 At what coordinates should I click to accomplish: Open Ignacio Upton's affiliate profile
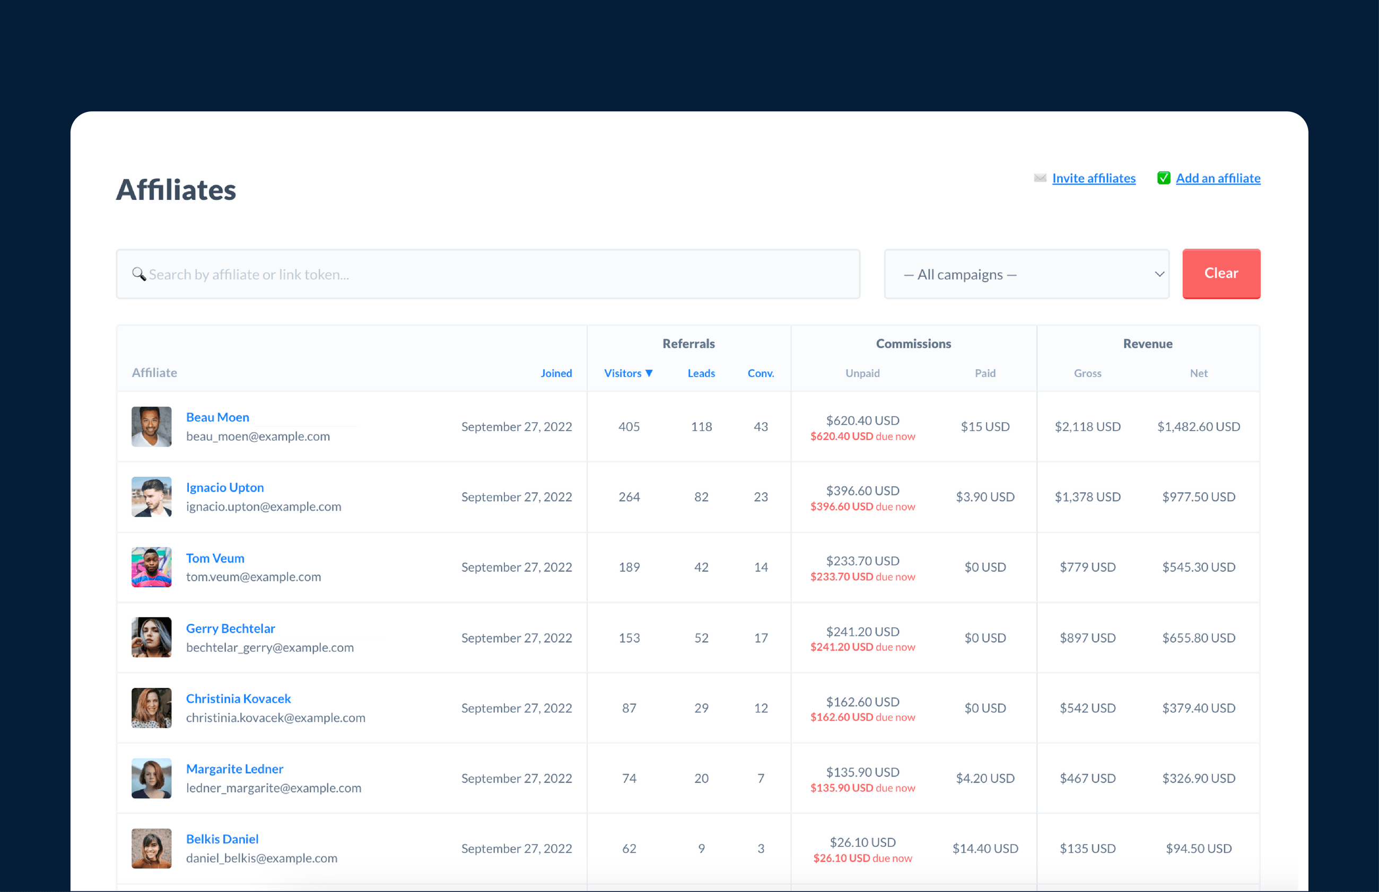[225, 487]
